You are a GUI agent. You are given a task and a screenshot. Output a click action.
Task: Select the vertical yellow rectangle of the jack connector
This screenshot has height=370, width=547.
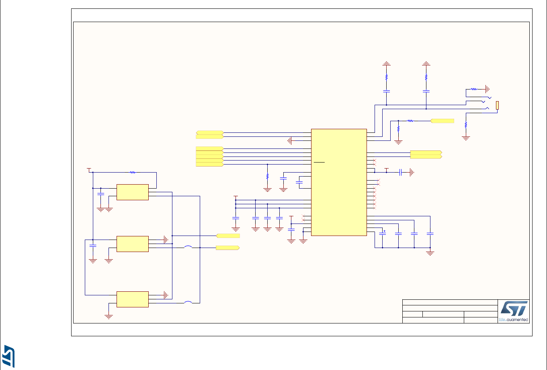[x=498, y=106]
